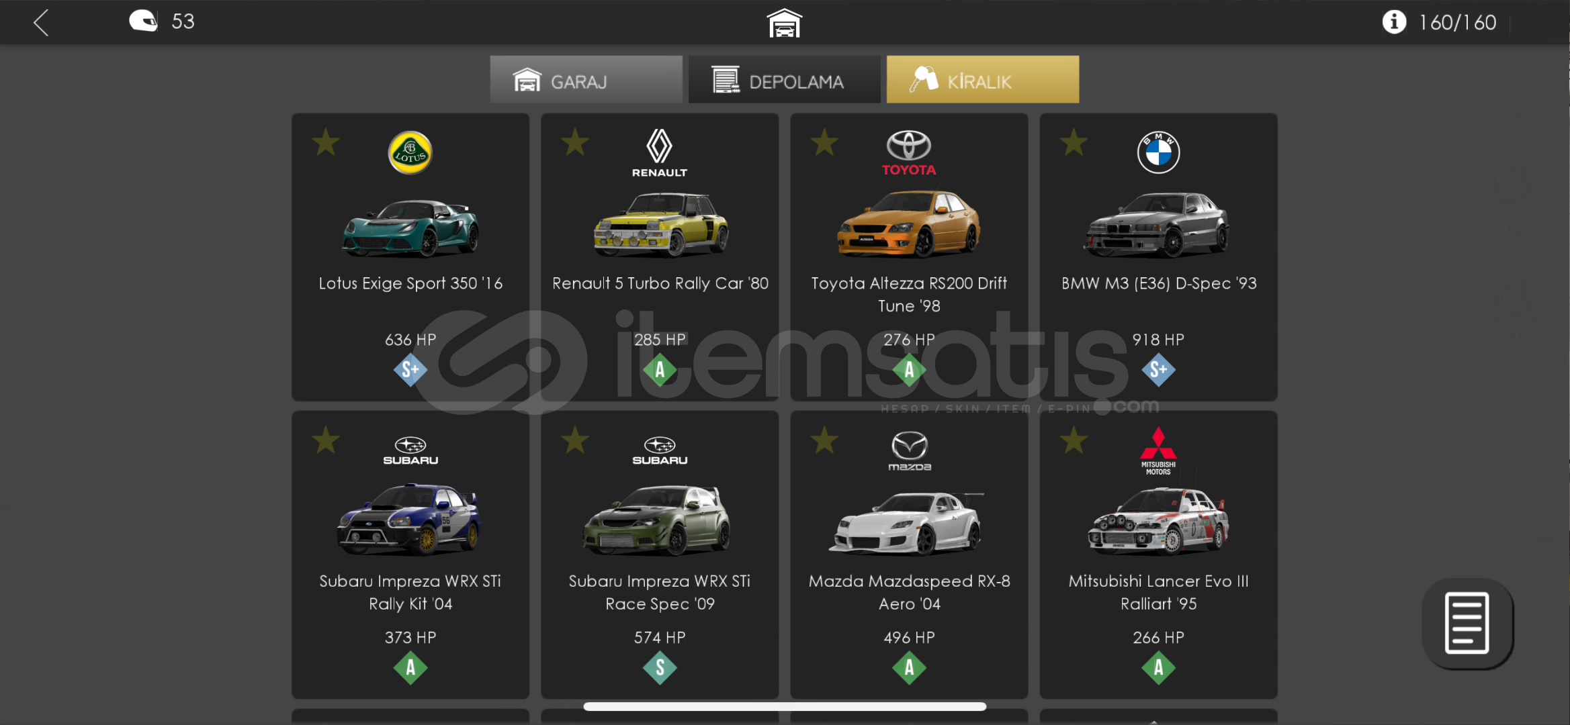
Task: Toggle favorite star on BMW M3 card
Action: pos(1074,142)
